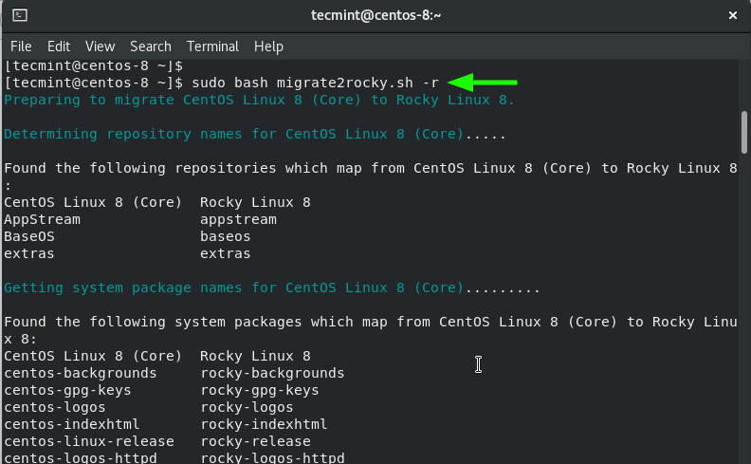Click the 'centos-backgrounds' package name
Screen dimensions: 751x464
click(81, 373)
